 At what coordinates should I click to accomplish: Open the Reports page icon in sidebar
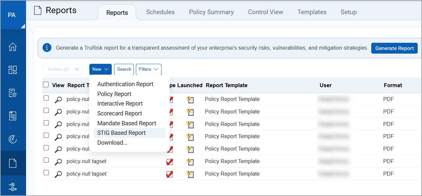click(x=13, y=163)
